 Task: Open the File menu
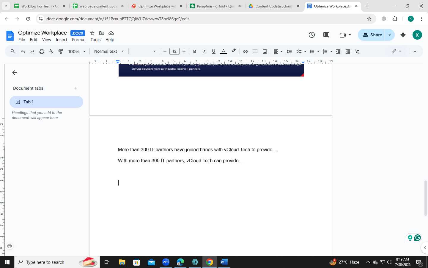(x=22, y=40)
